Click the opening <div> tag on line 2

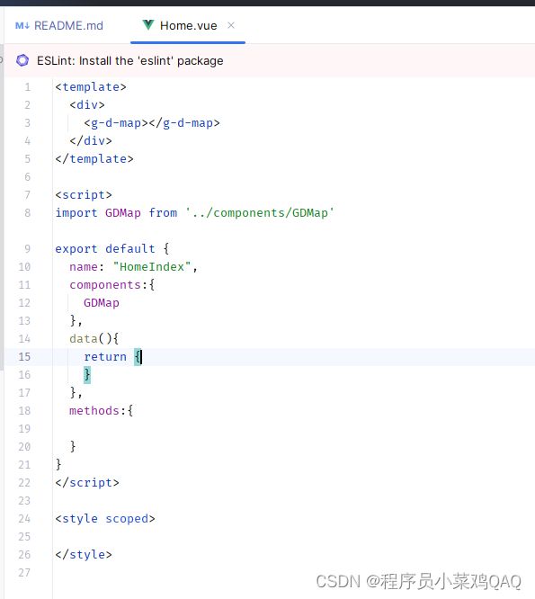click(x=87, y=105)
